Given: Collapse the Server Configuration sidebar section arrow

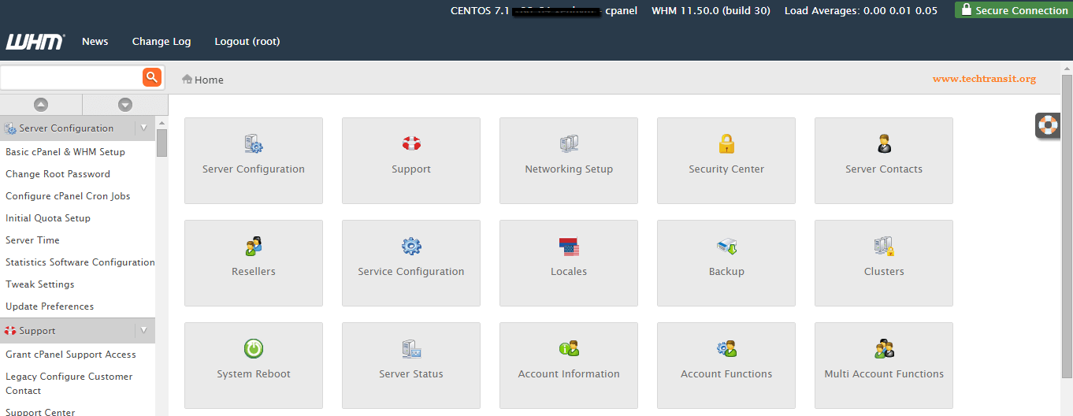Looking at the screenshot, I should coord(143,128).
